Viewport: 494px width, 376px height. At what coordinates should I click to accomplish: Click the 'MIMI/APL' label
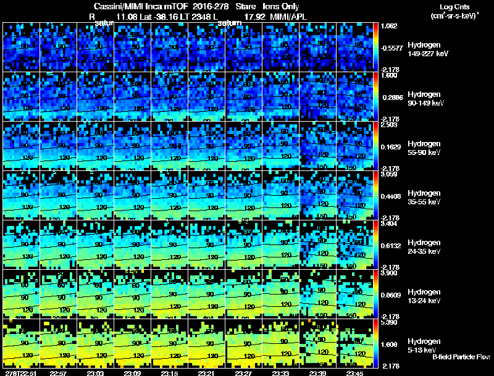(x=288, y=17)
